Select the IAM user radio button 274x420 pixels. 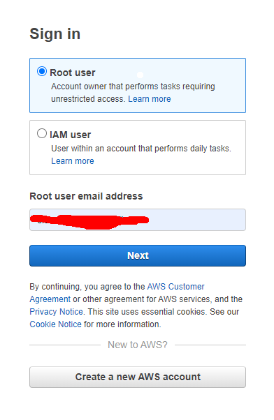point(42,133)
